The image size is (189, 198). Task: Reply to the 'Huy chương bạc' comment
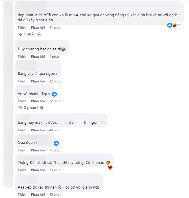click(38, 57)
